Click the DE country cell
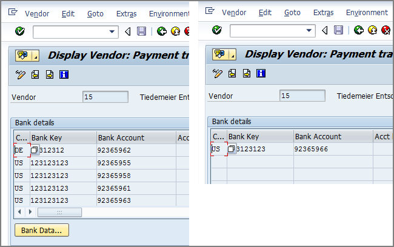The image size is (394, 247). click(22, 150)
